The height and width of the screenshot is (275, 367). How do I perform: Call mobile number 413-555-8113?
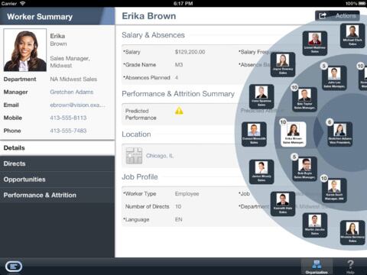point(68,118)
